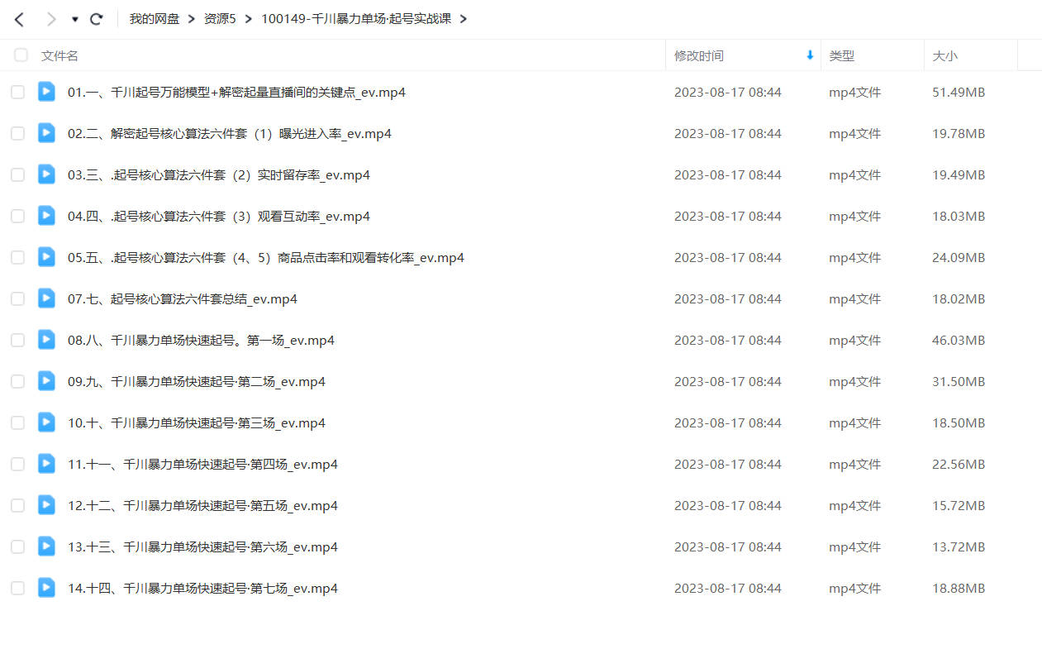
Task: Click the 46.03MB size value
Action: pyautogui.click(x=959, y=340)
